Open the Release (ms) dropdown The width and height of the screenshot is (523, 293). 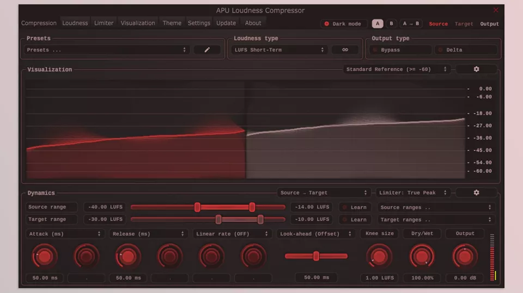[x=148, y=234]
